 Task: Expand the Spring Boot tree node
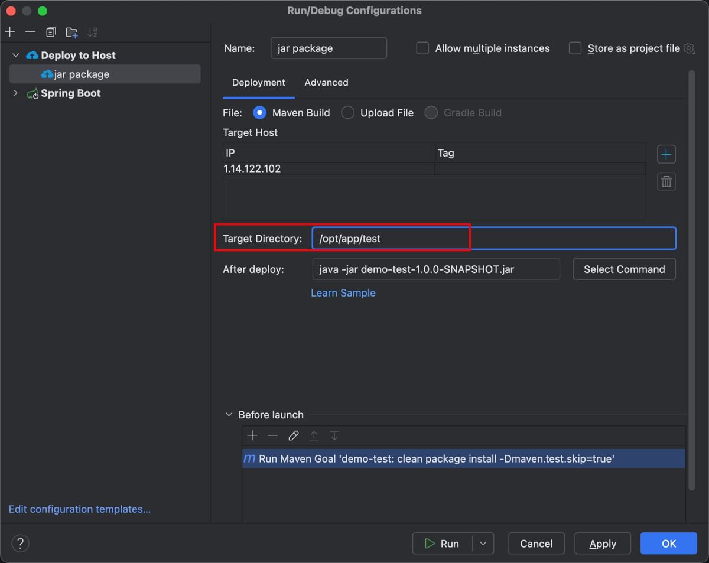point(15,93)
